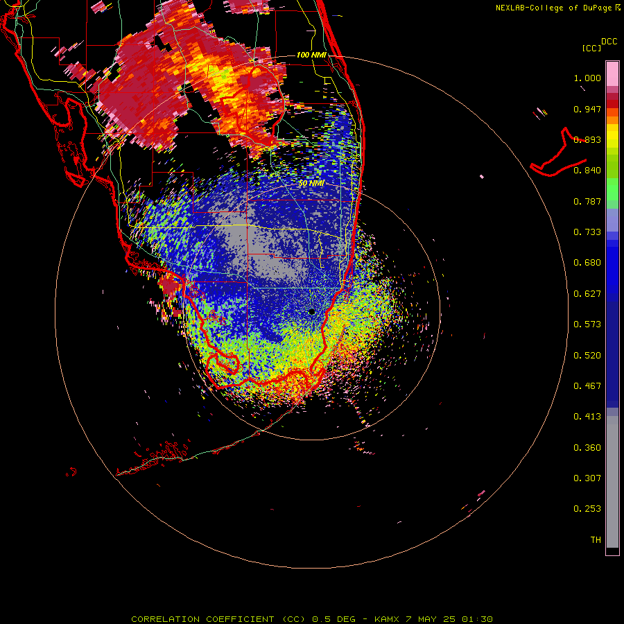
Task: Click the TH threshold label
Action: click(x=596, y=540)
